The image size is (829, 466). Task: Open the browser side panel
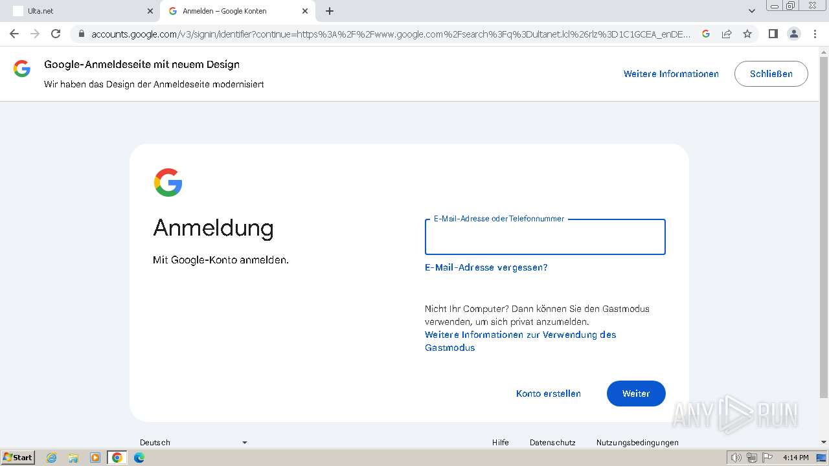pos(773,34)
